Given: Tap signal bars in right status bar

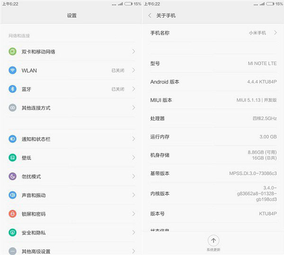Looking at the screenshot, I should [x=262, y=4].
